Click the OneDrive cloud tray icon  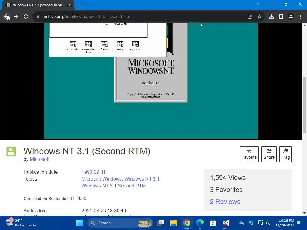click(242, 223)
